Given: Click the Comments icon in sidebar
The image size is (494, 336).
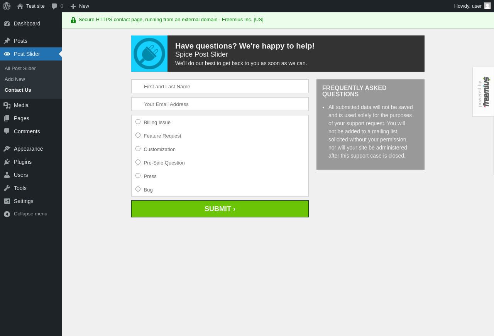Looking at the screenshot, I should [x=7, y=131].
